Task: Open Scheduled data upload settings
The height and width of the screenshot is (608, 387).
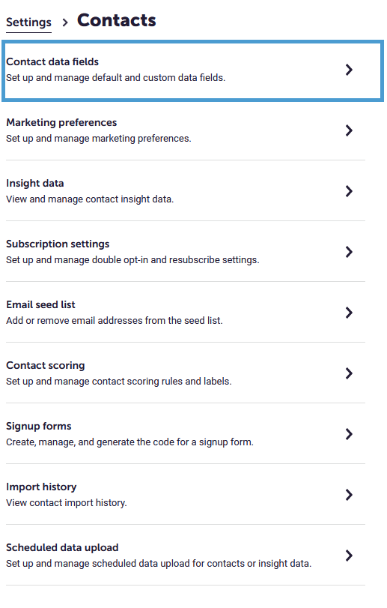Action: 186,555
